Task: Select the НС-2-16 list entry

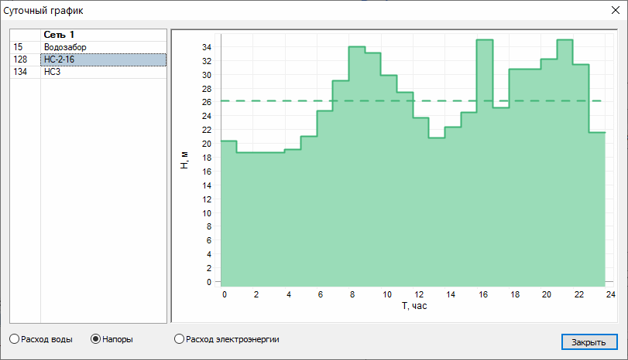Action: click(x=102, y=59)
